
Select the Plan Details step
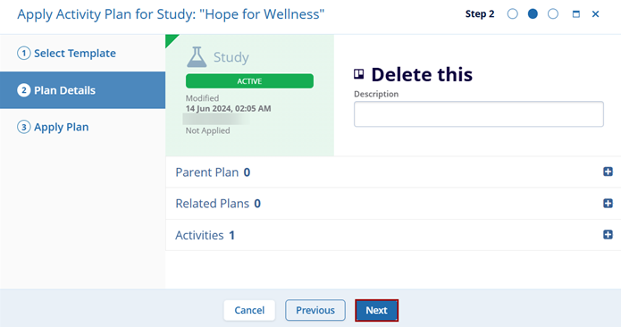(x=83, y=90)
